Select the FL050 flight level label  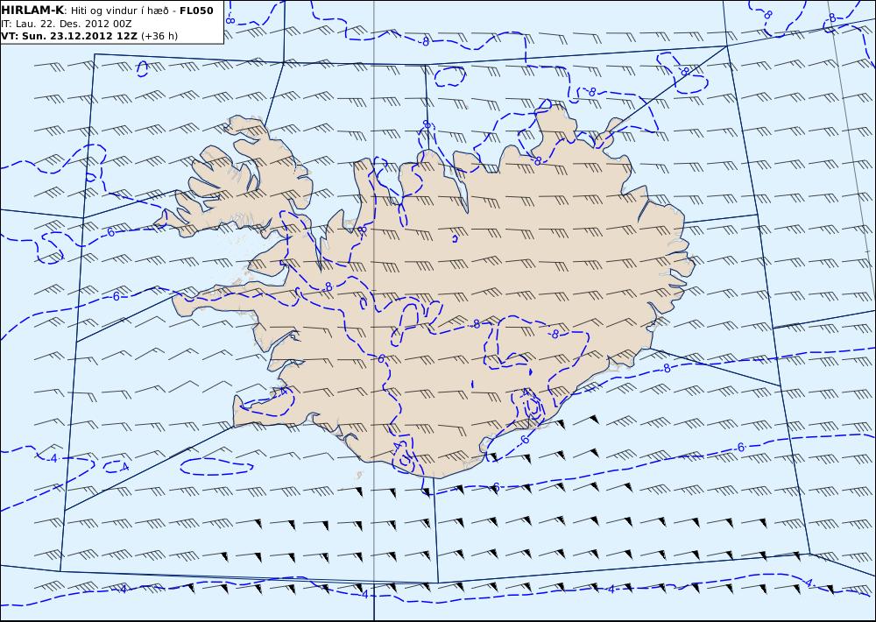click(x=196, y=11)
